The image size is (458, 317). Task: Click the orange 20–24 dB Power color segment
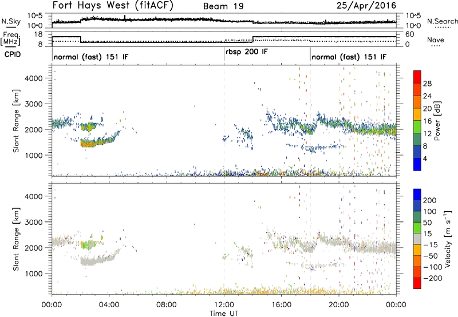pyautogui.click(x=417, y=102)
